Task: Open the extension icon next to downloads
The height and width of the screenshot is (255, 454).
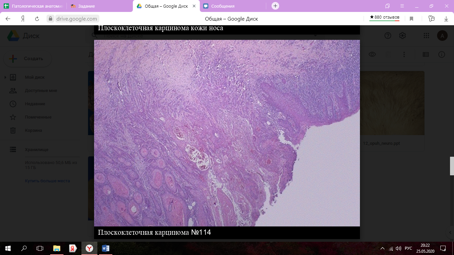Action: tap(431, 19)
